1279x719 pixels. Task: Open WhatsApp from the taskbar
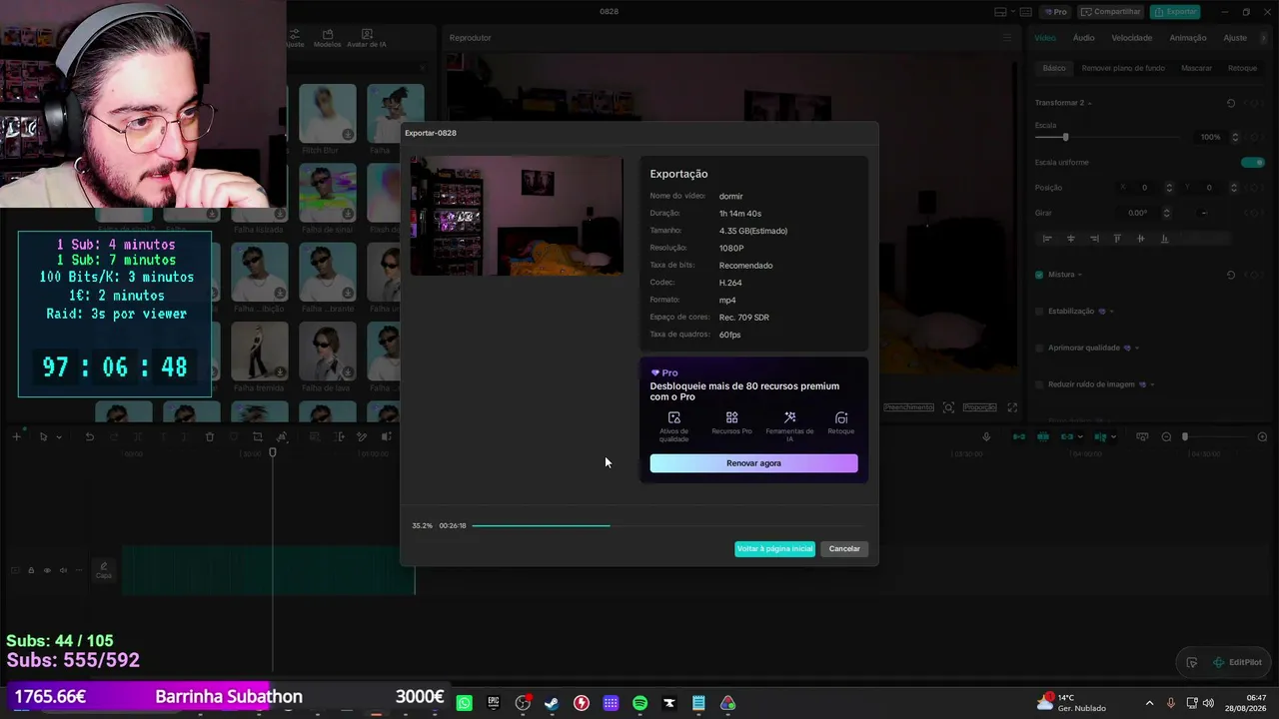tap(464, 703)
